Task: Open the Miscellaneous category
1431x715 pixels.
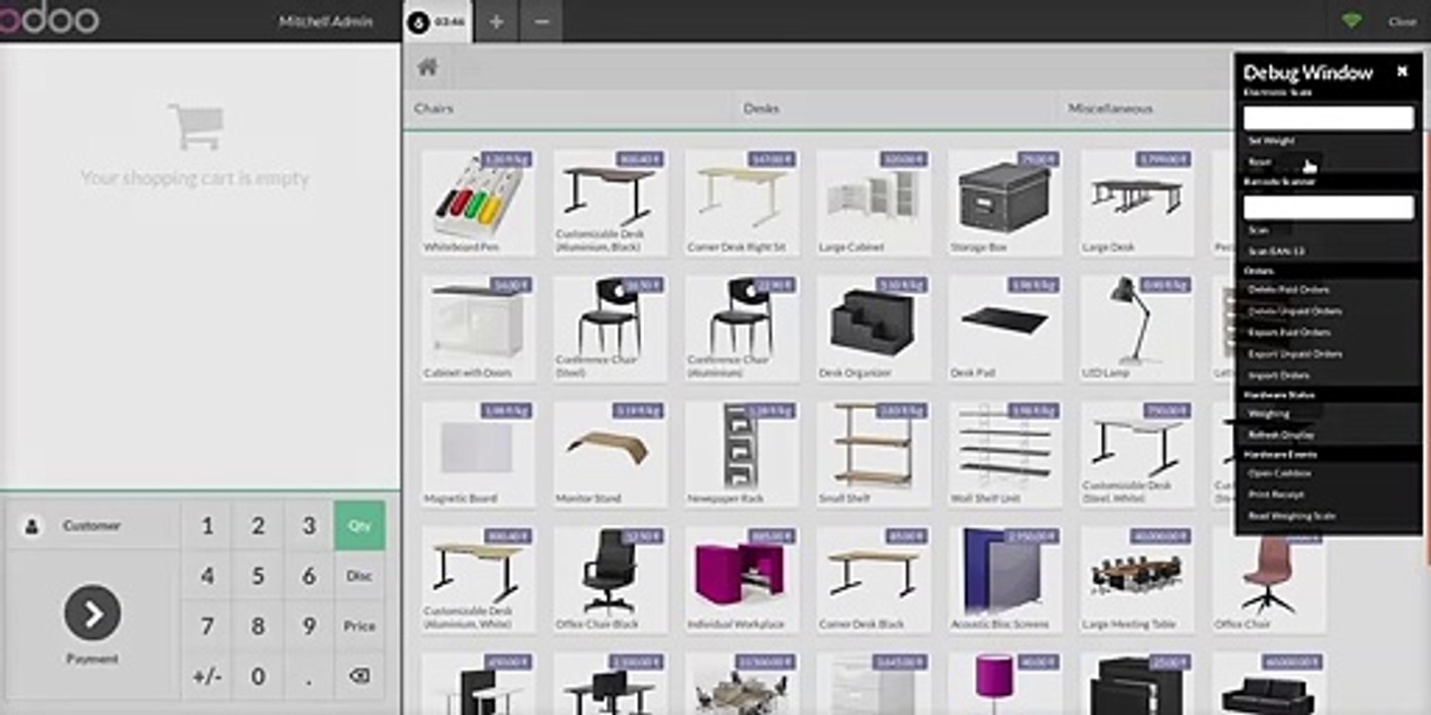Action: (1110, 108)
